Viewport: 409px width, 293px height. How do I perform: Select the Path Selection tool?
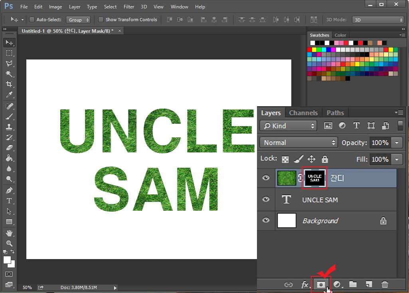[9, 211]
